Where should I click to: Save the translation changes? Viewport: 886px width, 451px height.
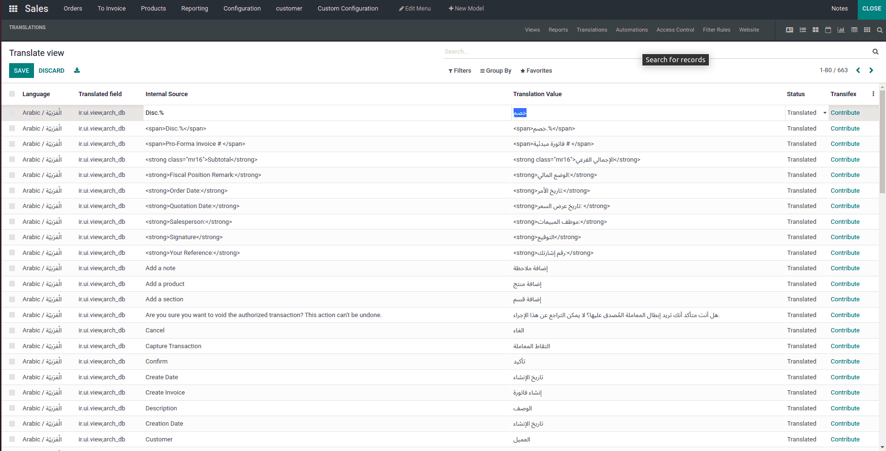click(x=21, y=70)
